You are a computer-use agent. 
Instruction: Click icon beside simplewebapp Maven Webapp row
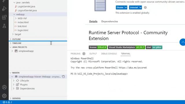click(x=63, y=77)
